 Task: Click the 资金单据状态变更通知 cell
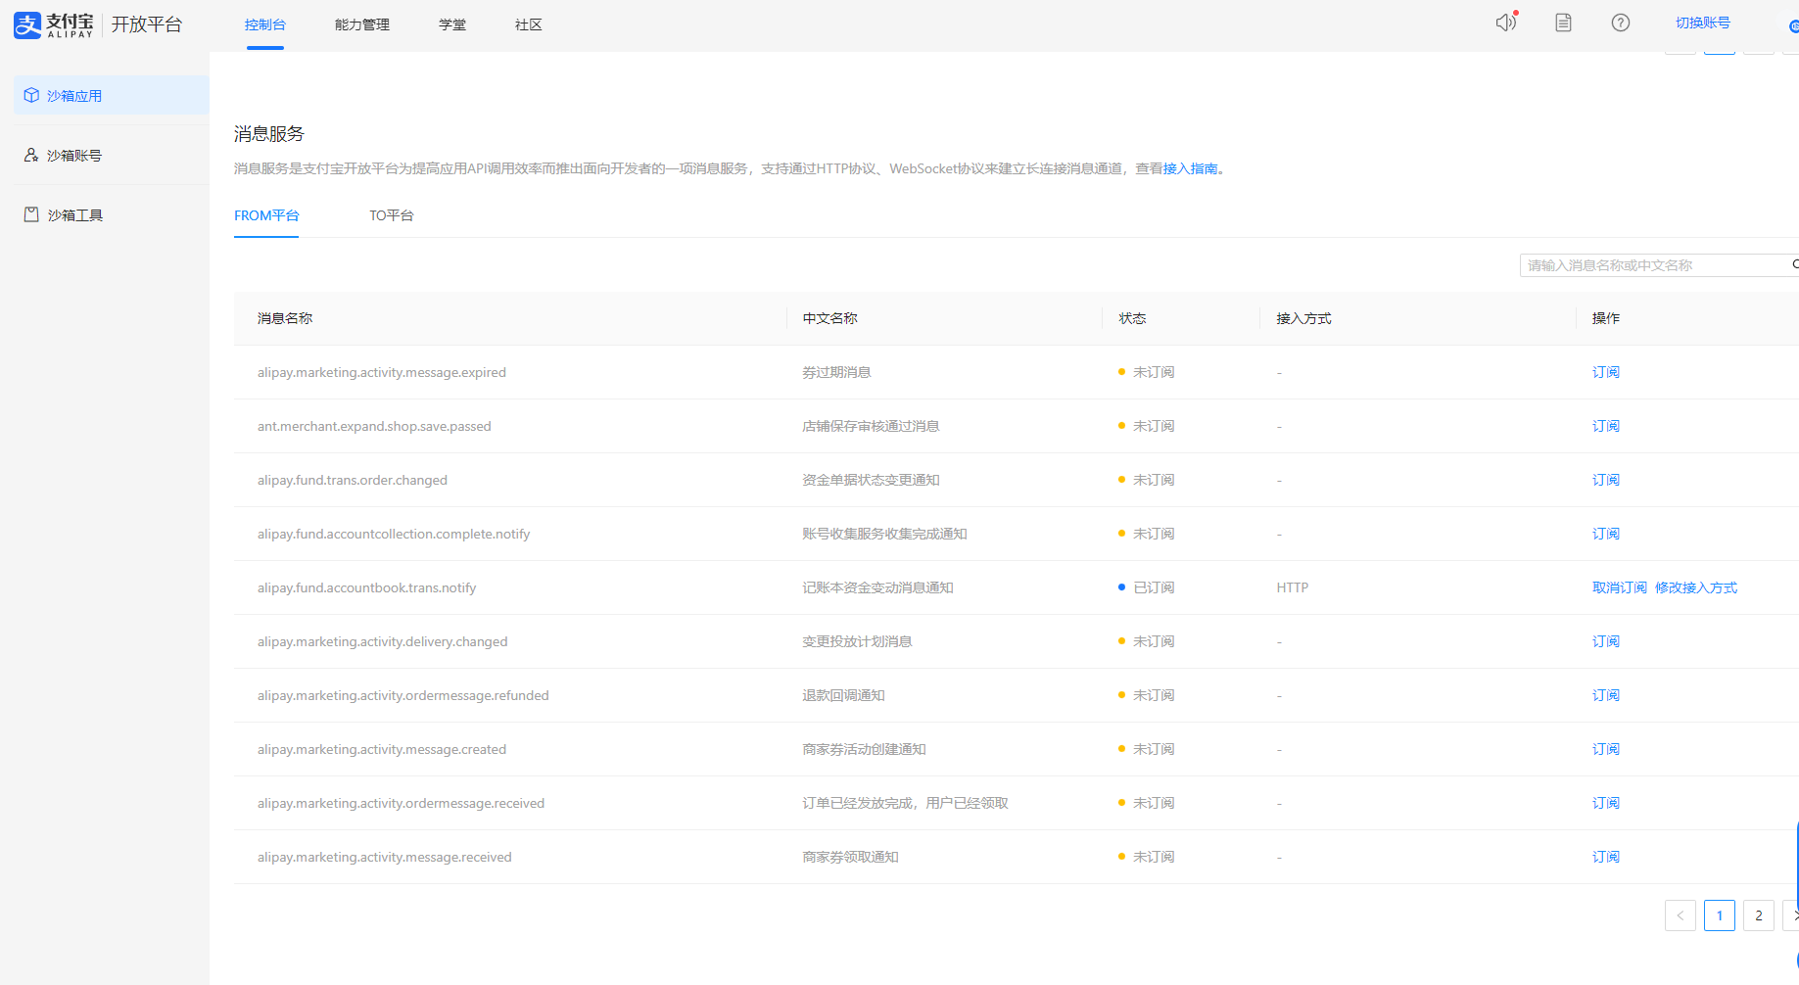(872, 480)
